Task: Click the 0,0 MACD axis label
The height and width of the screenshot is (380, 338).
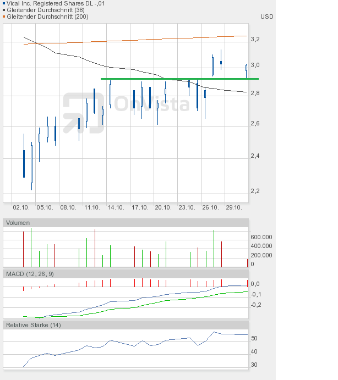Action: pyautogui.click(x=255, y=284)
